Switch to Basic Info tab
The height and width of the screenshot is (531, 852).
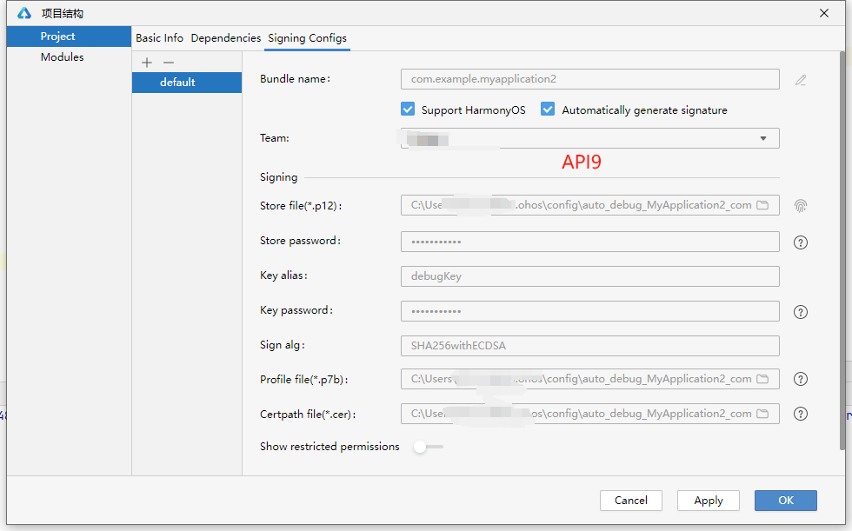(x=159, y=38)
